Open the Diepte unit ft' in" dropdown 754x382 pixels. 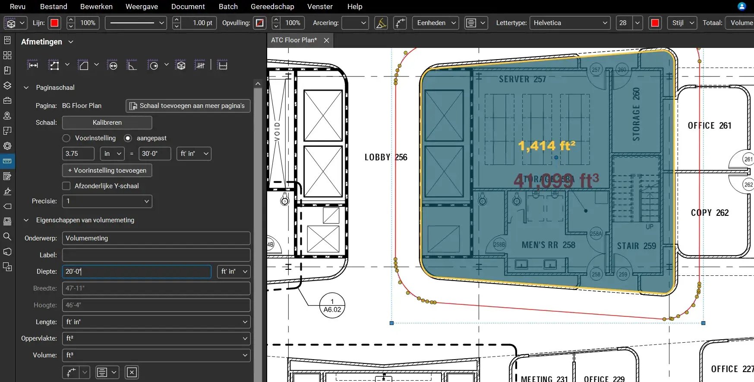click(x=233, y=272)
